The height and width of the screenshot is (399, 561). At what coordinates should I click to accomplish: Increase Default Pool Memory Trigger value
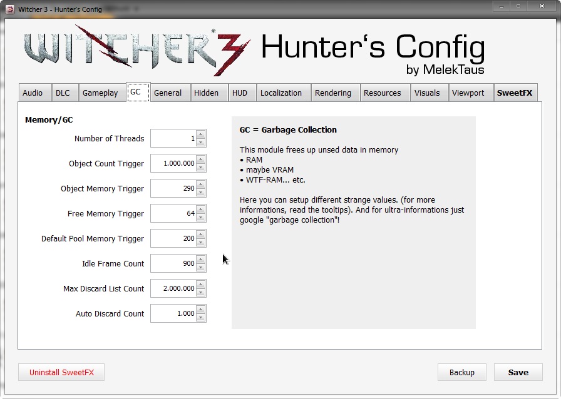(200, 235)
